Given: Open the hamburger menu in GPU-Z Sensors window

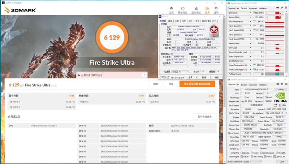Looking at the screenshot, I should pos(286,8).
